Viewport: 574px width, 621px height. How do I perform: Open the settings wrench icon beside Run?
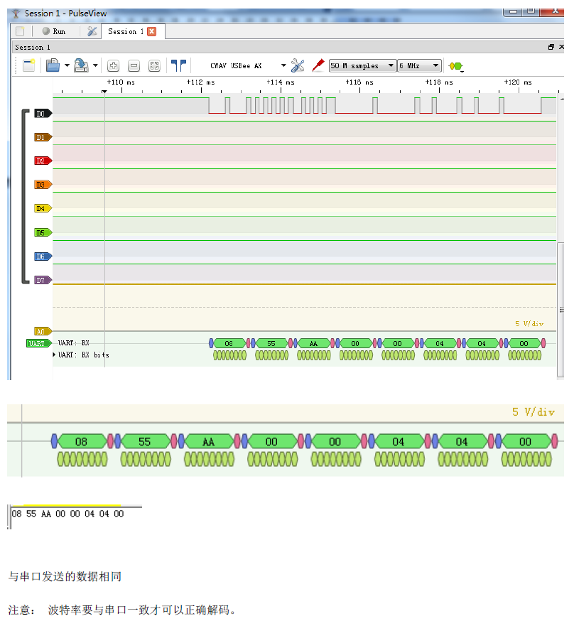[x=92, y=31]
